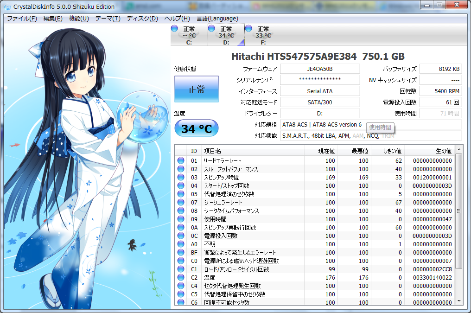Open the ディスク(D) menu
Image resolution: width=471 pixels, height=313 pixels.
142,19
